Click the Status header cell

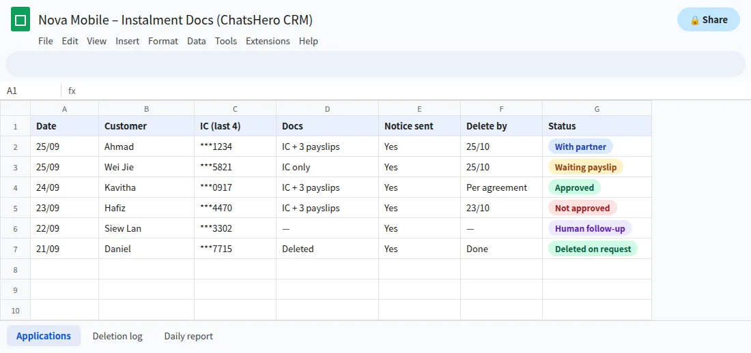tap(597, 126)
